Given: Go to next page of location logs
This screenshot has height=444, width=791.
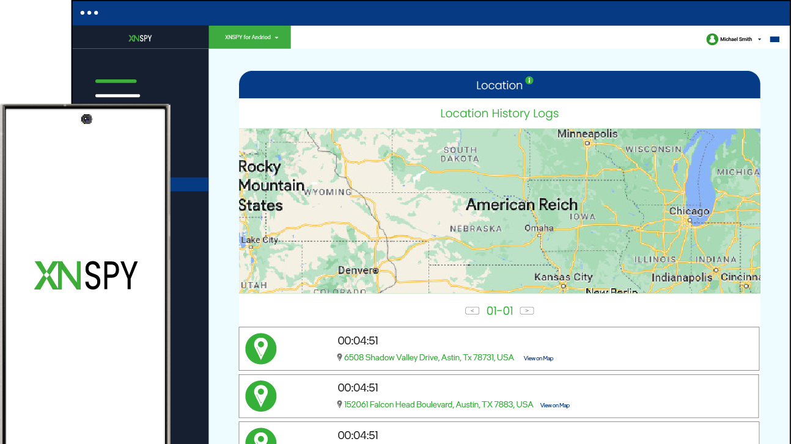Looking at the screenshot, I should [x=526, y=311].
